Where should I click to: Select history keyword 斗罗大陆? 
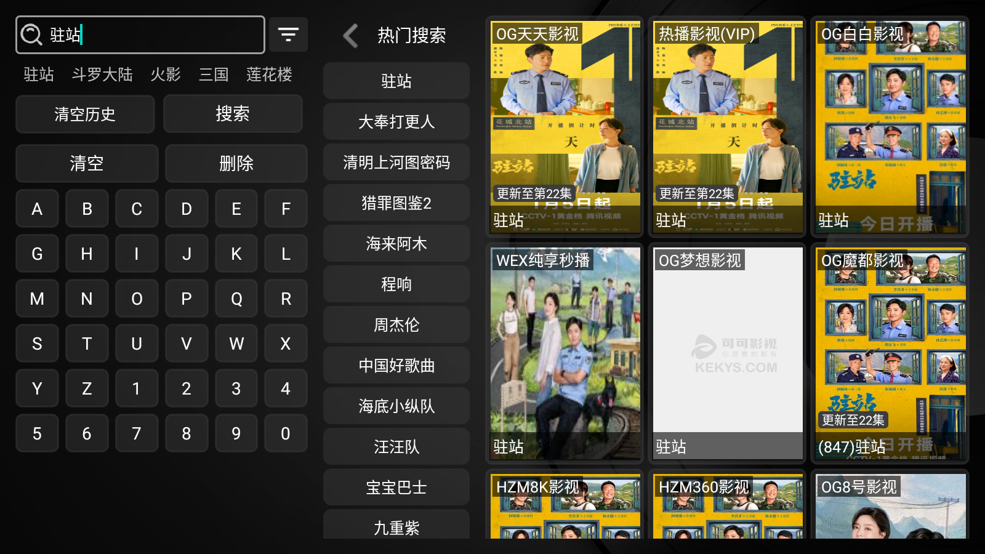[x=102, y=74]
